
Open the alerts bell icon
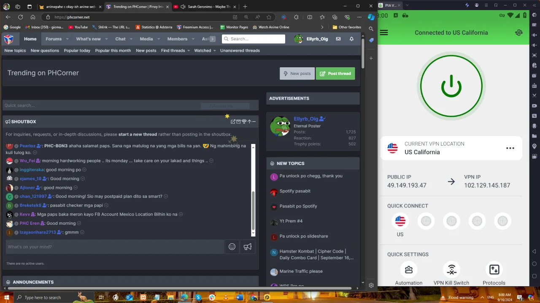click(351, 39)
